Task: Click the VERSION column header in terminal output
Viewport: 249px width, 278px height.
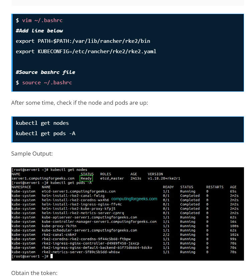Action: click(155, 174)
